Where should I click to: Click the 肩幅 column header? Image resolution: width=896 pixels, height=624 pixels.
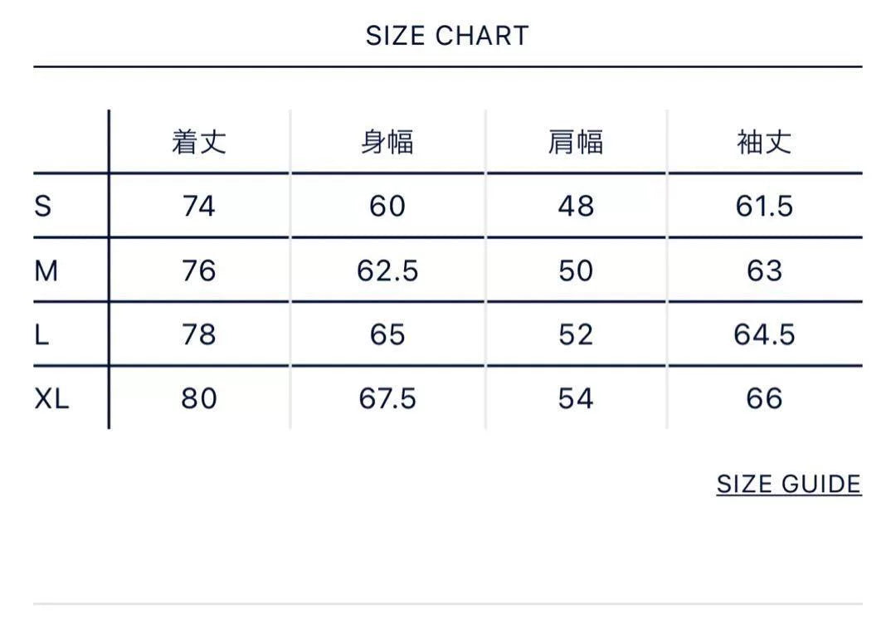(576, 142)
